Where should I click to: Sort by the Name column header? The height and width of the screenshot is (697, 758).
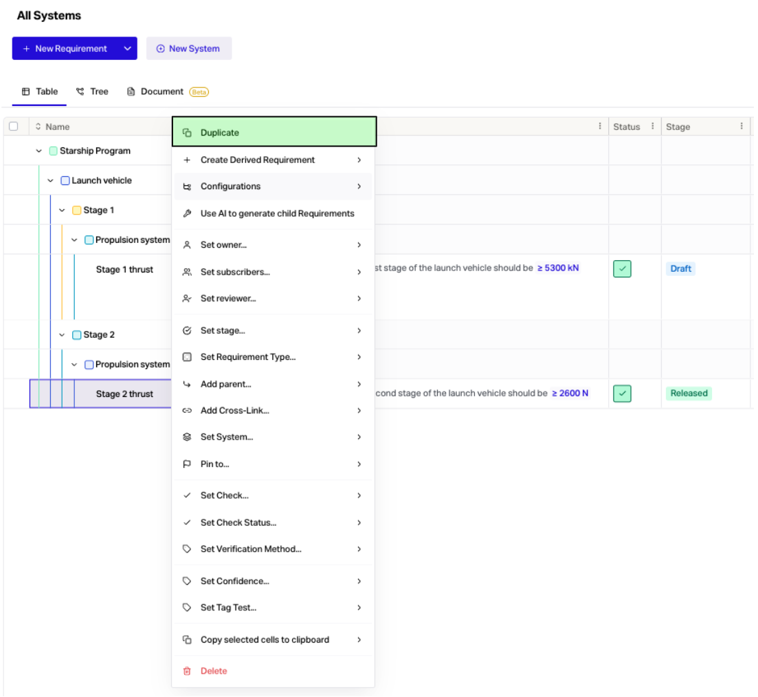point(57,127)
